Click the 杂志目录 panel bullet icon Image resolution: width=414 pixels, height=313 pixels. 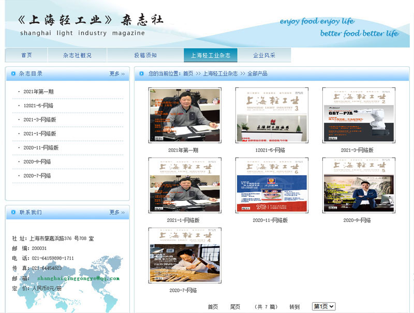pos(13,73)
